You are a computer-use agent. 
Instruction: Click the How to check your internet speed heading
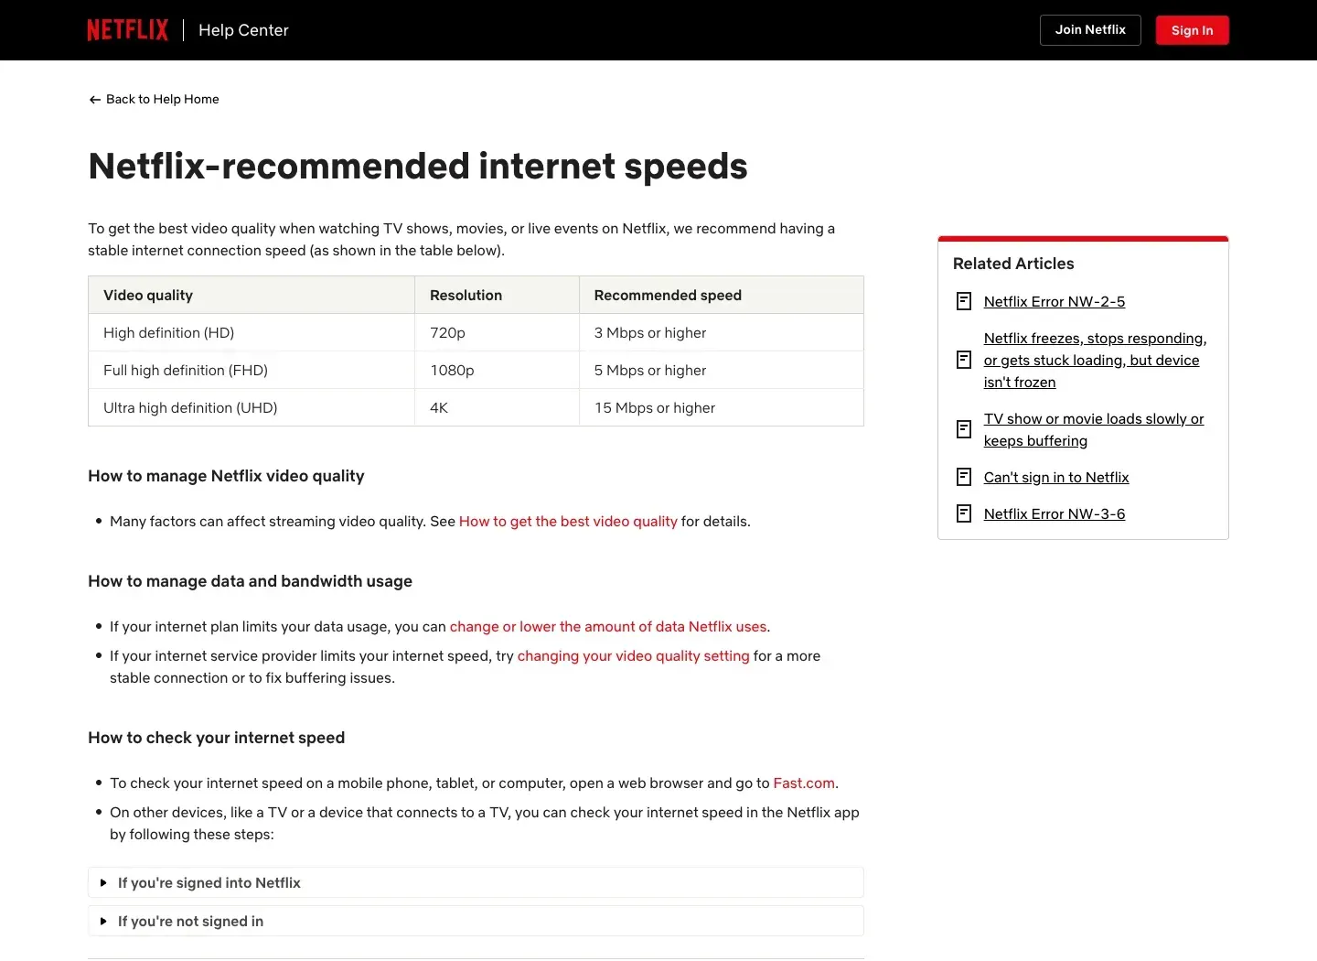coord(216,738)
